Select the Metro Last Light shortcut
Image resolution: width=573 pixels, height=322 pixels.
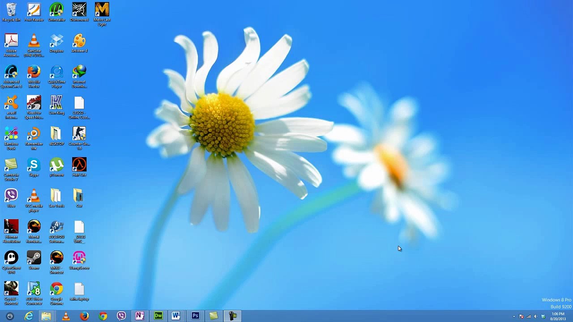(102, 14)
